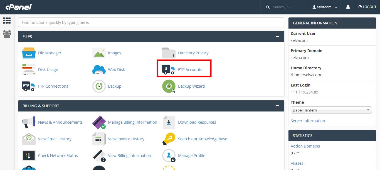Click the FTP Accounts truck icon
Image resolution: width=380 pixels, height=170 pixels.
(x=169, y=70)
